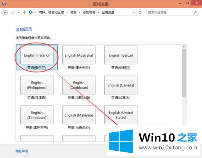The image size is (202, 158).
Task: Click the 英语(马来西亚) label
Action: pos(79,127)
